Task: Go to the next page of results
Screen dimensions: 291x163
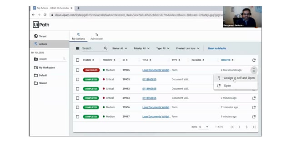Action: (246, 127)
